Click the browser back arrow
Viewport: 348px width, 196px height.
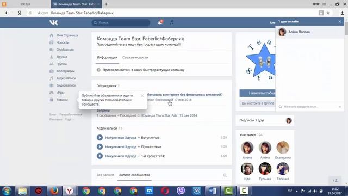coord(7,13)
